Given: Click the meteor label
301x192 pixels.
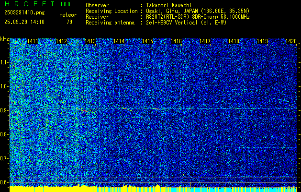Looking at the screenshot, I should [x=68, y=15].
